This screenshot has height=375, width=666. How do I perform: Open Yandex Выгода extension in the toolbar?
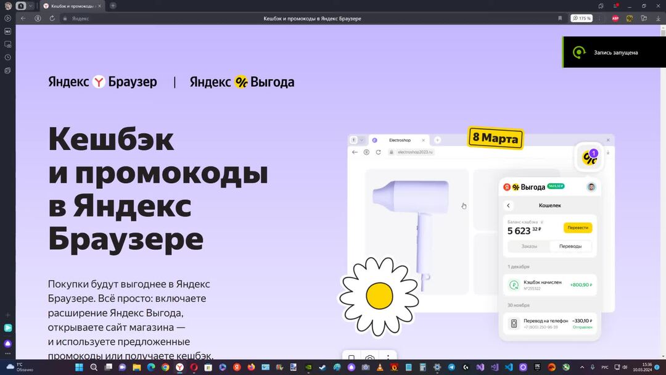pyautogui.click(x=630, y=19)
